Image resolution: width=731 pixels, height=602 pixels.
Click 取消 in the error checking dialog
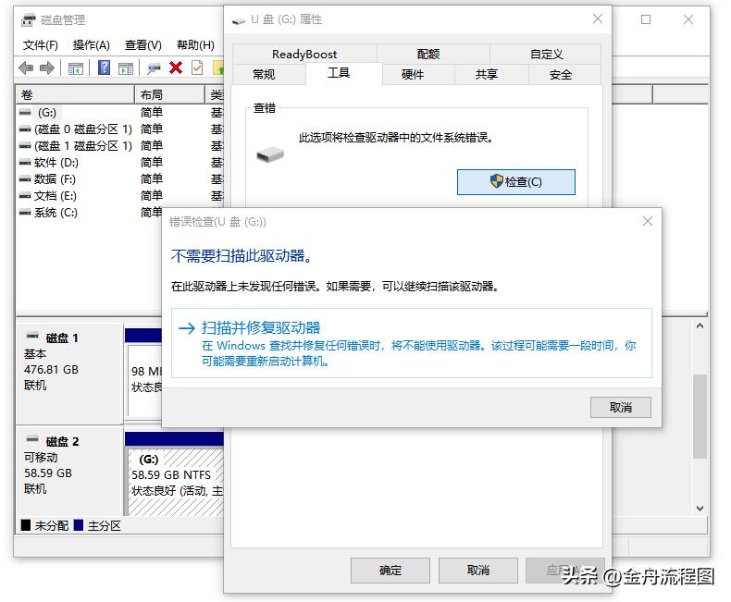tap(621, 408)
